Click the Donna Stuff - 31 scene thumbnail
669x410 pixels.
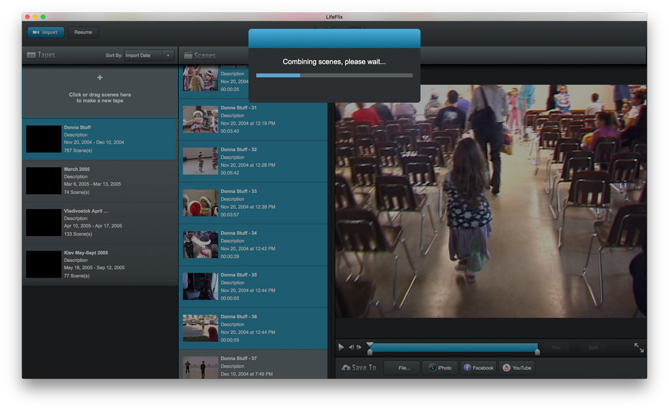[x=200, y=119]
